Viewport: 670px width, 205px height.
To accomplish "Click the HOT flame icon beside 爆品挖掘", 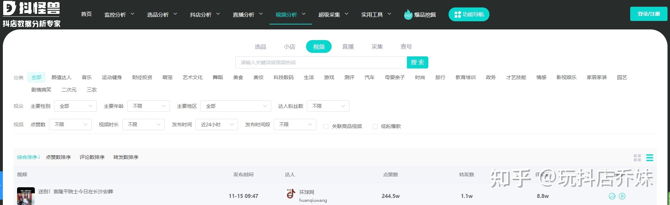I will (x=408, y=15).
